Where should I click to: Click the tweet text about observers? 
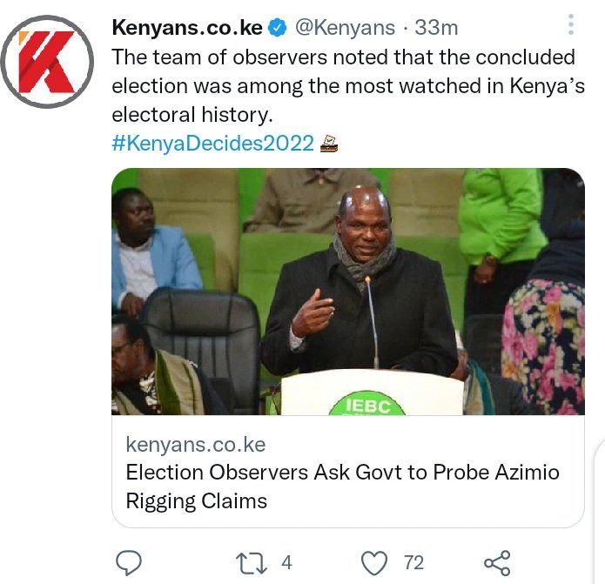(x=348, y=86)
